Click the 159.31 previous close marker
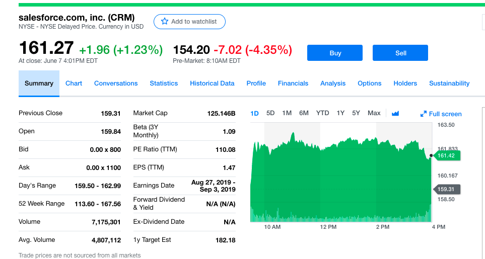This screenshot has width=485, height=259. point(447,189)
